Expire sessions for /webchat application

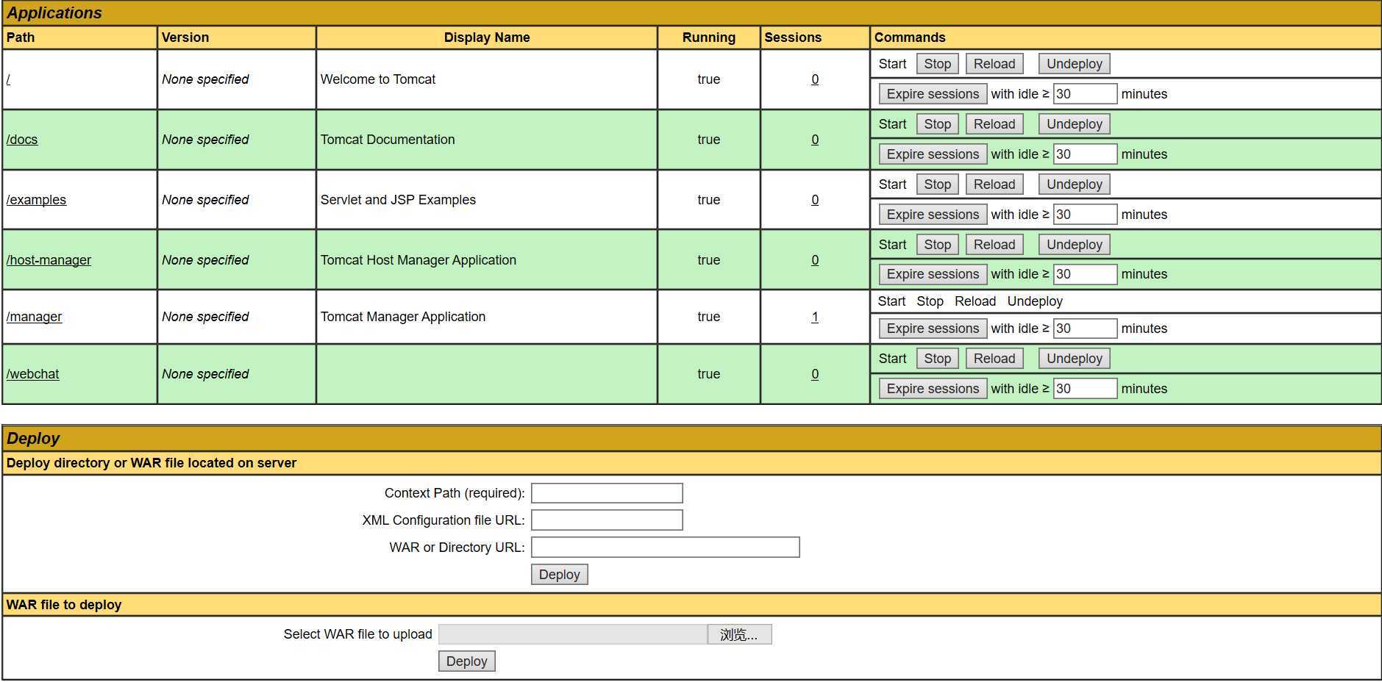[933, 389]
